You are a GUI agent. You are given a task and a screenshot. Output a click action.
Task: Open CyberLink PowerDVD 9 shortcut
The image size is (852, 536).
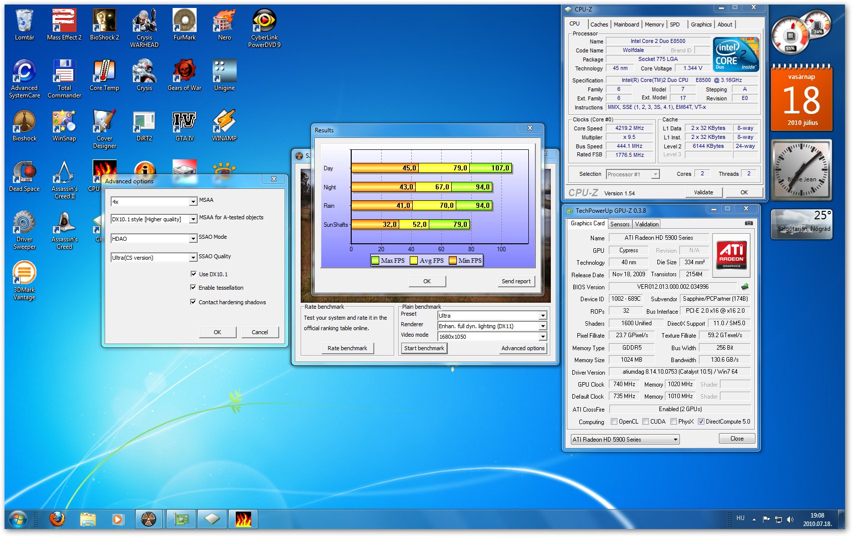(264, 28)
